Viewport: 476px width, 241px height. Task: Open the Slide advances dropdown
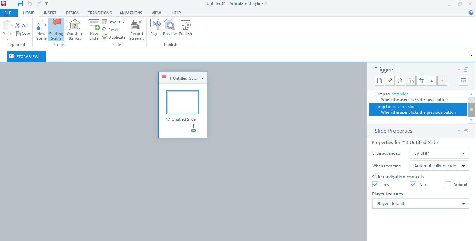439,153
